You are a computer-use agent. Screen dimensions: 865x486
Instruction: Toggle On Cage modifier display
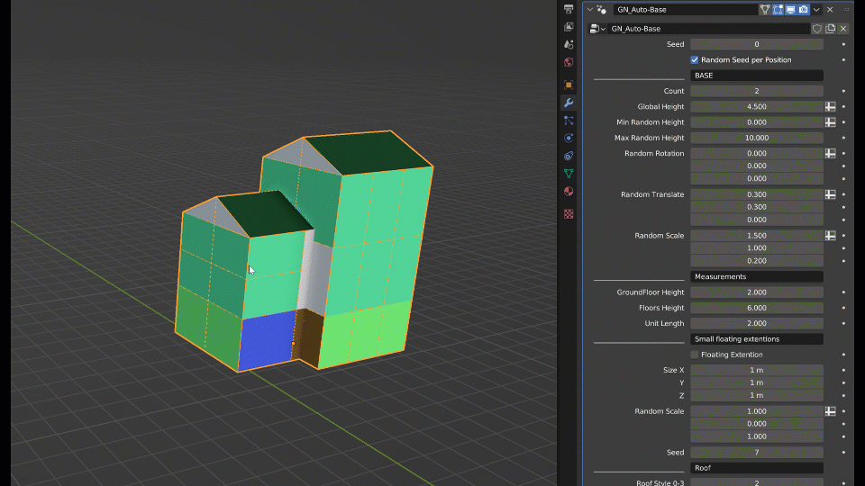[x=765, y=9]
